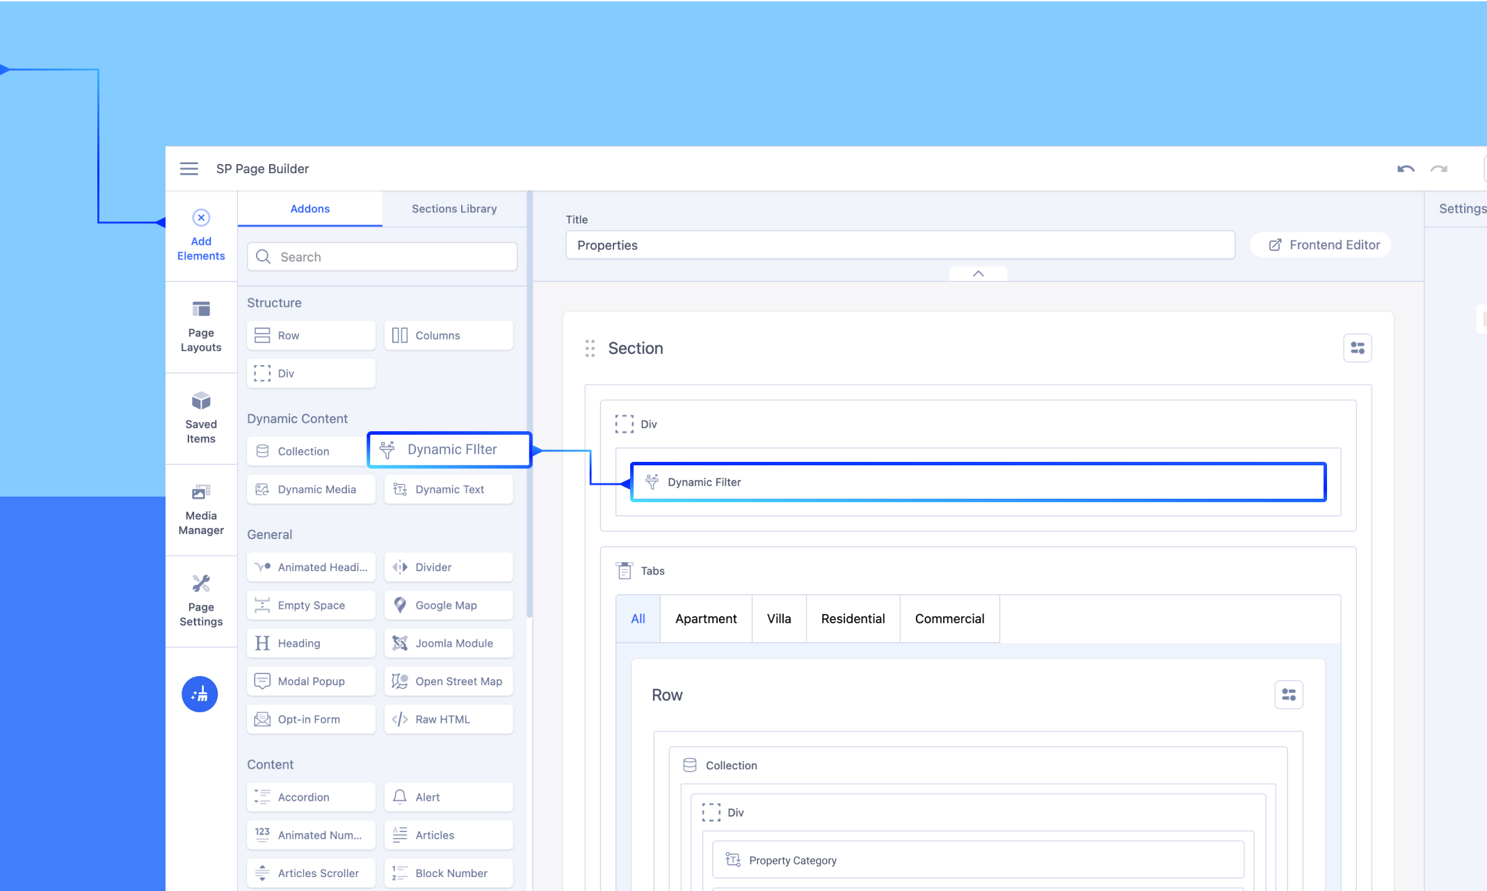Pick the Dynamic Filter addon
This screenshot has width=1487, height=891.
(450, 449)
